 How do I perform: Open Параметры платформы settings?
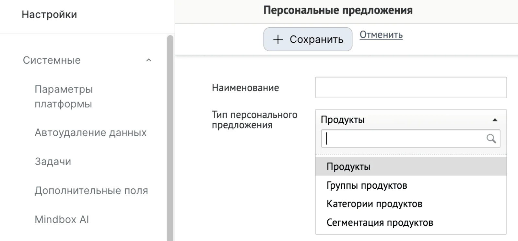[64, 96]
